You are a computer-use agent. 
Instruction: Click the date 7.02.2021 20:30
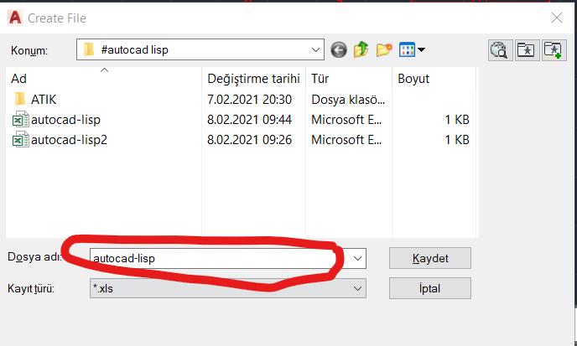(x=249, y=100)
